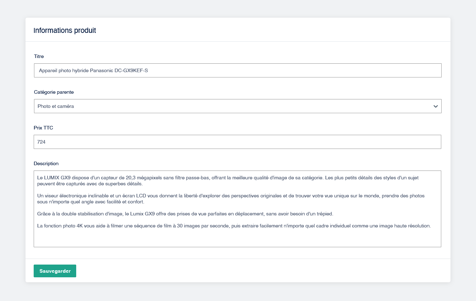
Task: Click the chevron arrow in Catégorie parente
Action: tap(436, 106)
